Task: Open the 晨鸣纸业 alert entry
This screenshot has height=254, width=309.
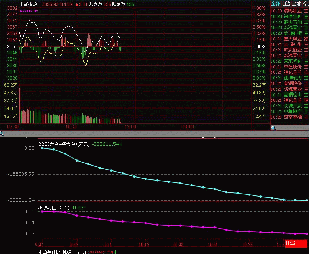Action: coord(290,11)
